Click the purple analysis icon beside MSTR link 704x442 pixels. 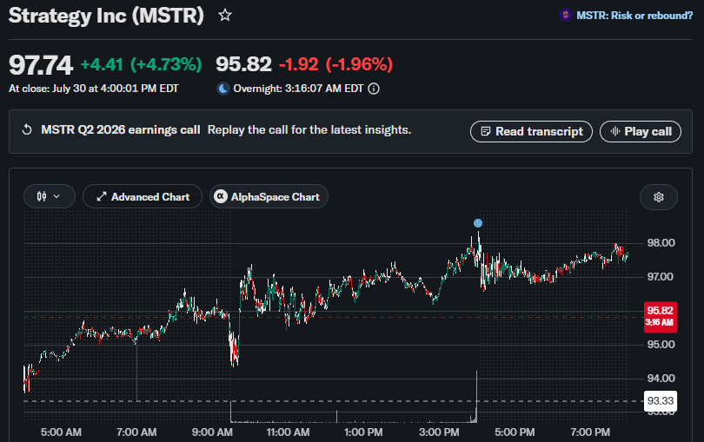565,16
